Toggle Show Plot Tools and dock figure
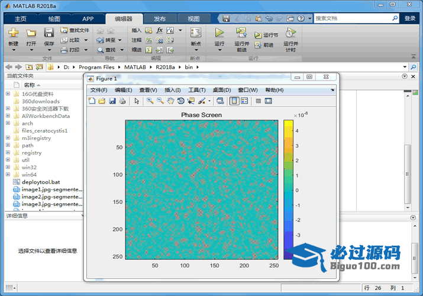The width and height of the screenshot is (423, 296). coord(269,101)
